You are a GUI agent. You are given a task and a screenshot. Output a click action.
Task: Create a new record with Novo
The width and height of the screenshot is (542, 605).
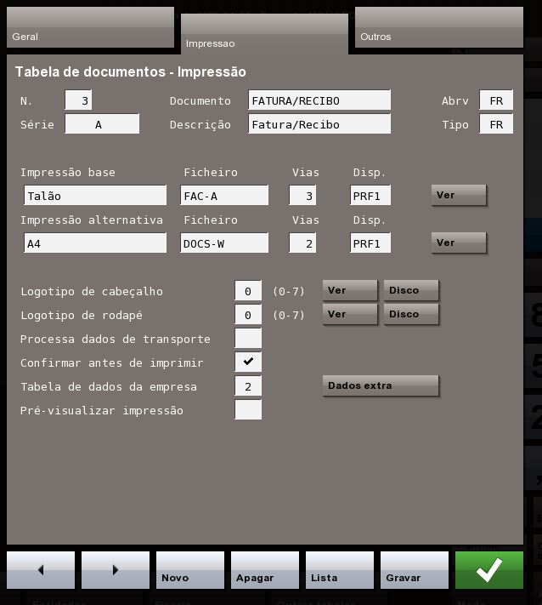click(x=189, y=569)
